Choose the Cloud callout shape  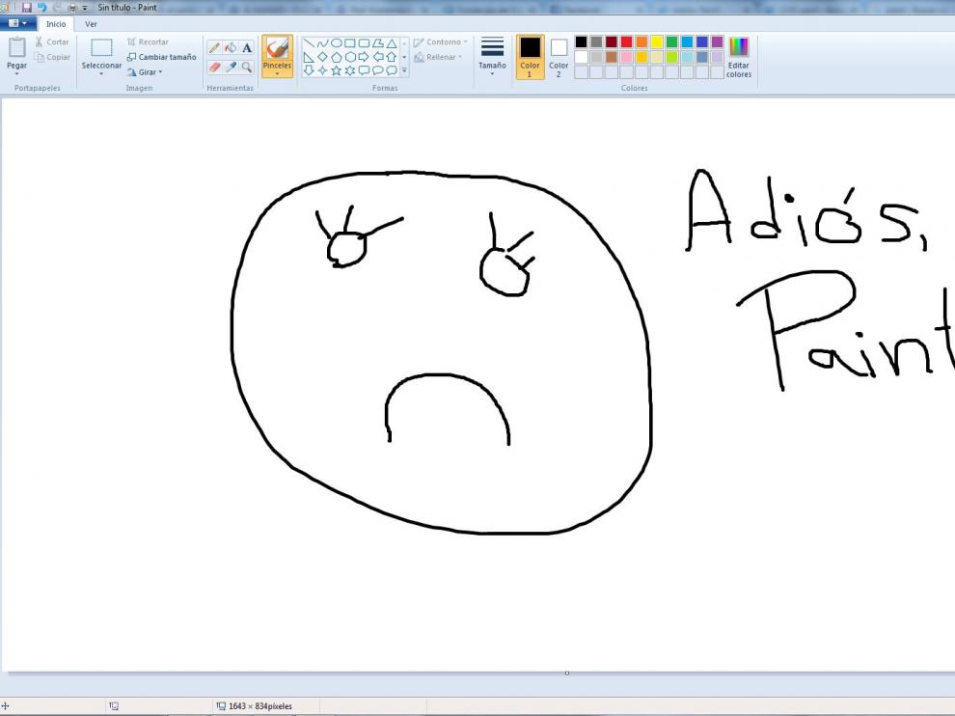392,70
